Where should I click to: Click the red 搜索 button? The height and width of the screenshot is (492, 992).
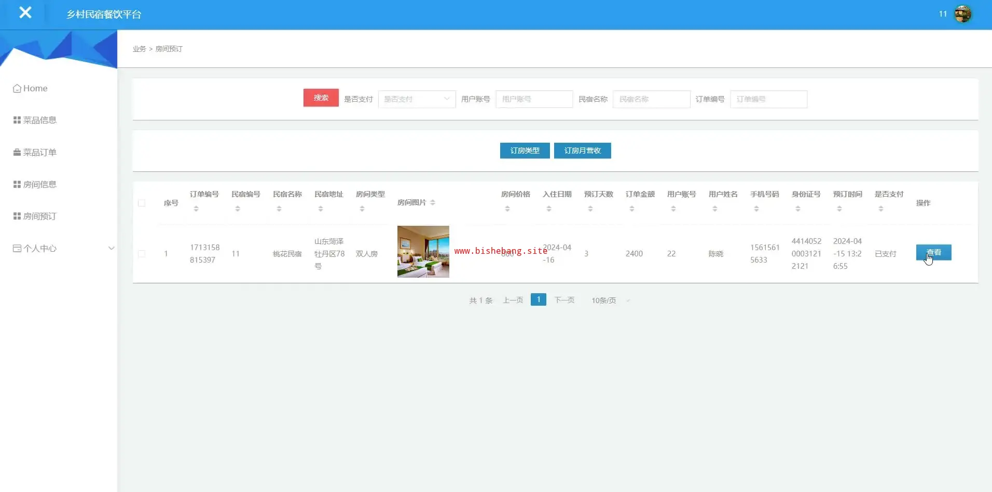coord(321,98)
